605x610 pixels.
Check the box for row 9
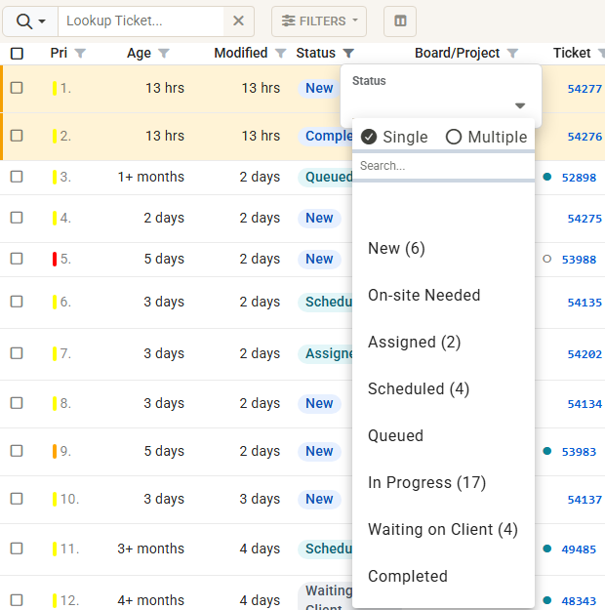17,451
